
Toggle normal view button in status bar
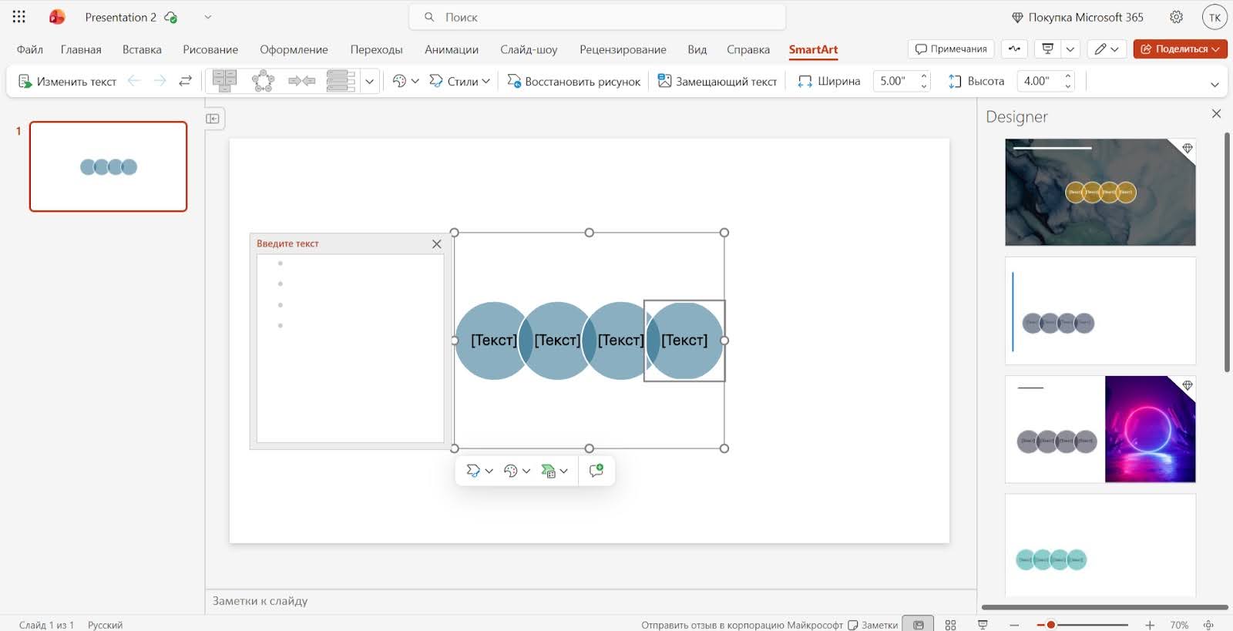coord(918,625)
